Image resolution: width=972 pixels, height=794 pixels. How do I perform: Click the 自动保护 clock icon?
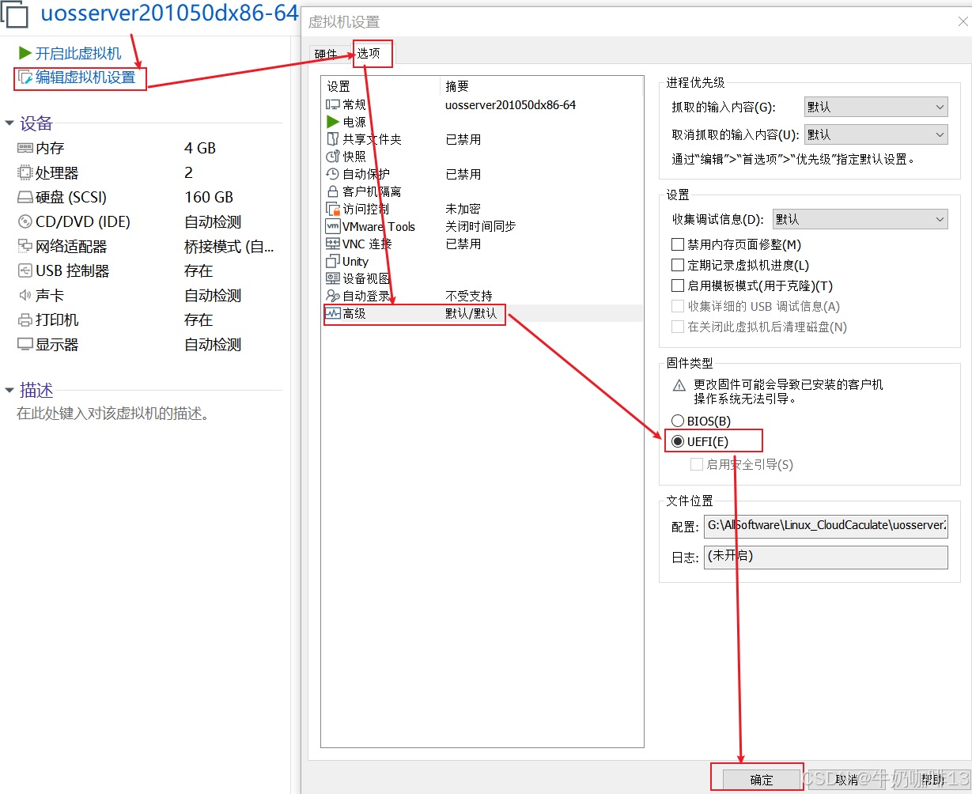click(333, 174)
